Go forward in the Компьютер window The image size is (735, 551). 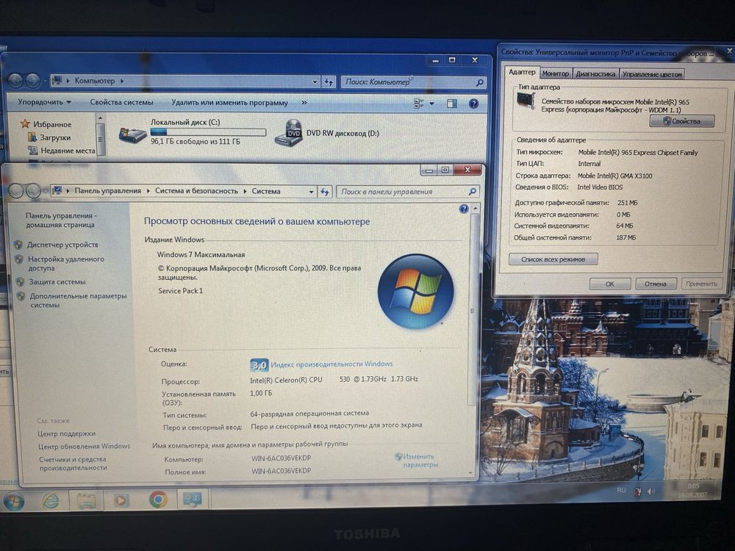pyautogui.click(x=33, y=81)
